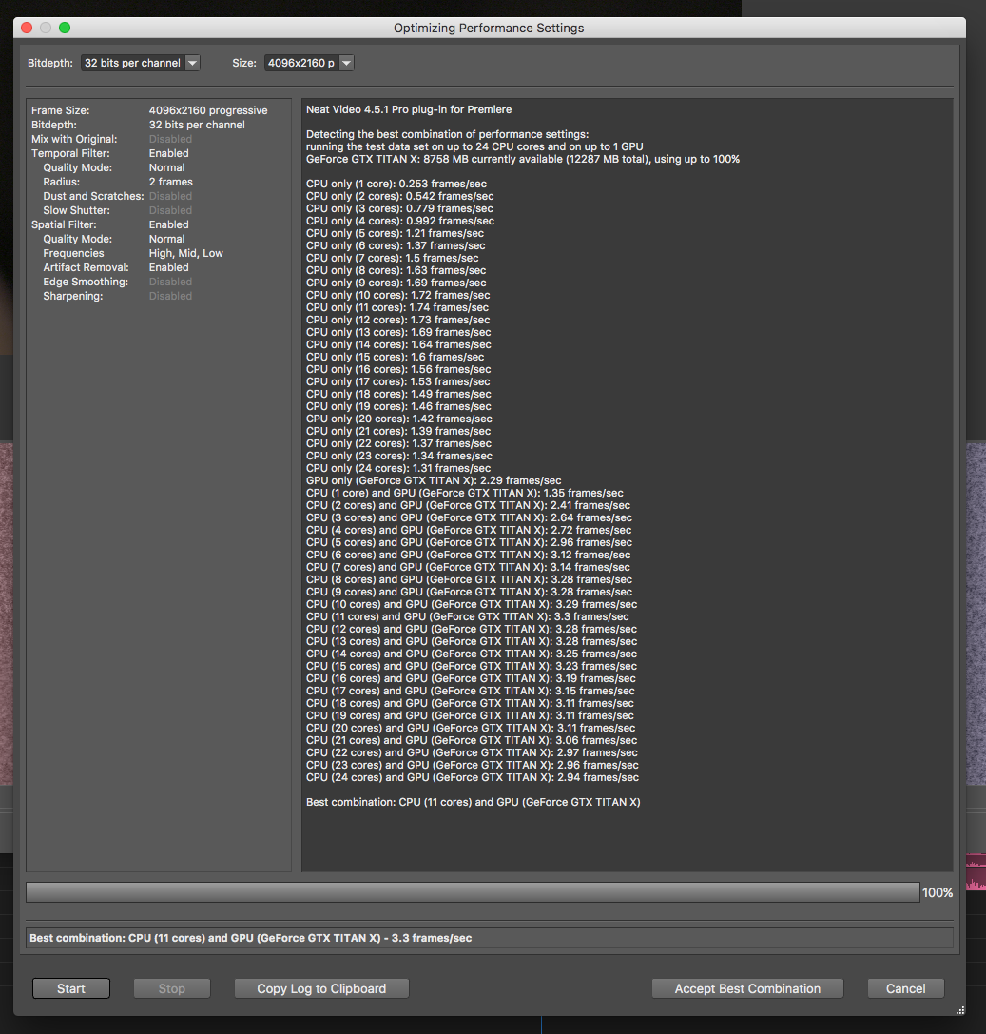Click the window resize grip corner
This screenshot has height=1034, width=986.
click(960, 1010)
